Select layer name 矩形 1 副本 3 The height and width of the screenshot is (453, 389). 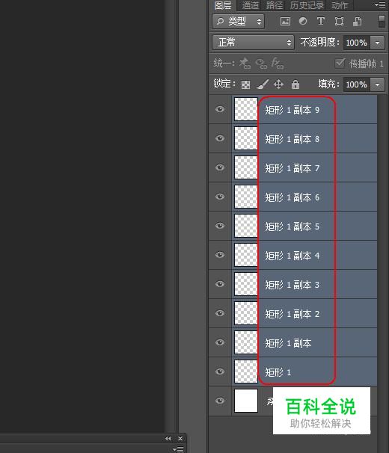pos(292,285)
